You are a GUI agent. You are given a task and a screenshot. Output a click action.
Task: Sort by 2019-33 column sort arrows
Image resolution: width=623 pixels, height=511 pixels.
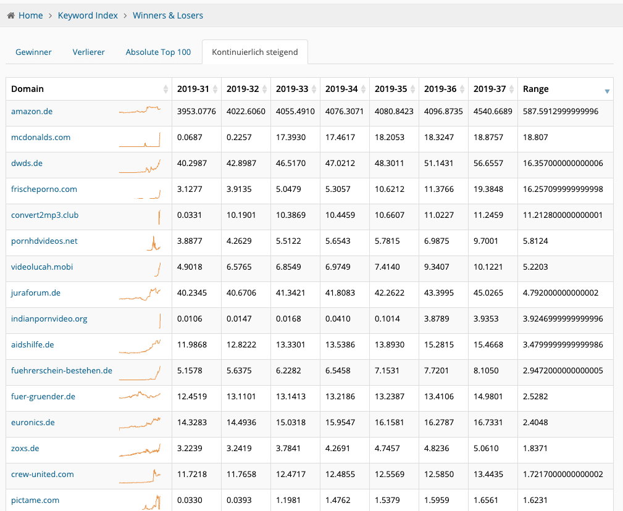tap(314, 89)
